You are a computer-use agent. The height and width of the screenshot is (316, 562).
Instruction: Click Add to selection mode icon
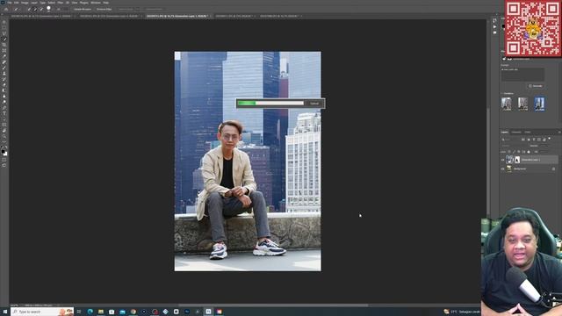(35, 10)
